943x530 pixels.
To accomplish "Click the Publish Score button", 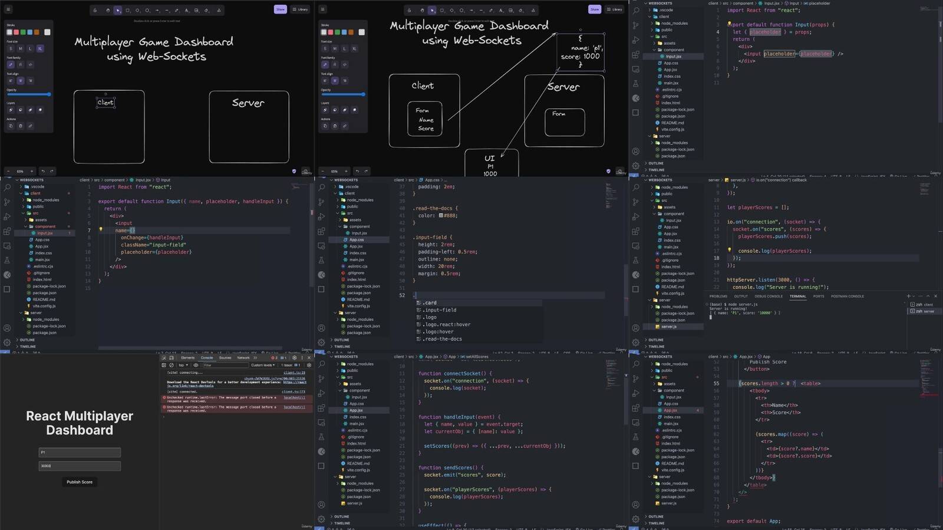I will pos(80,482).
